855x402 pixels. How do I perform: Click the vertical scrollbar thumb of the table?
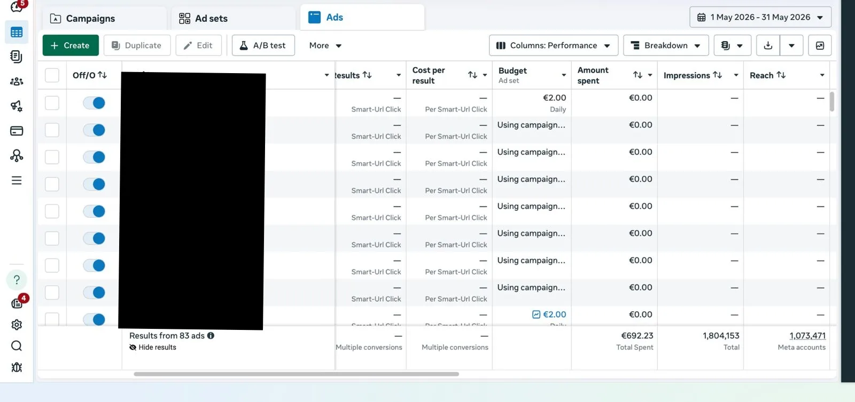pos(831,101)
